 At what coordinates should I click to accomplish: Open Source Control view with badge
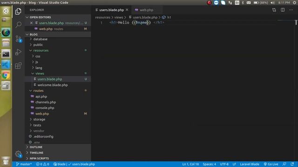(19, 39)
